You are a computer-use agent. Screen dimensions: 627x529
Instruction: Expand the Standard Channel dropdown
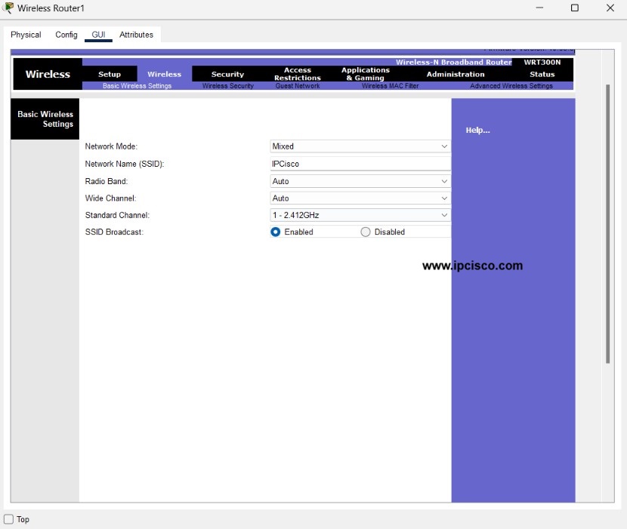(360, 215)
